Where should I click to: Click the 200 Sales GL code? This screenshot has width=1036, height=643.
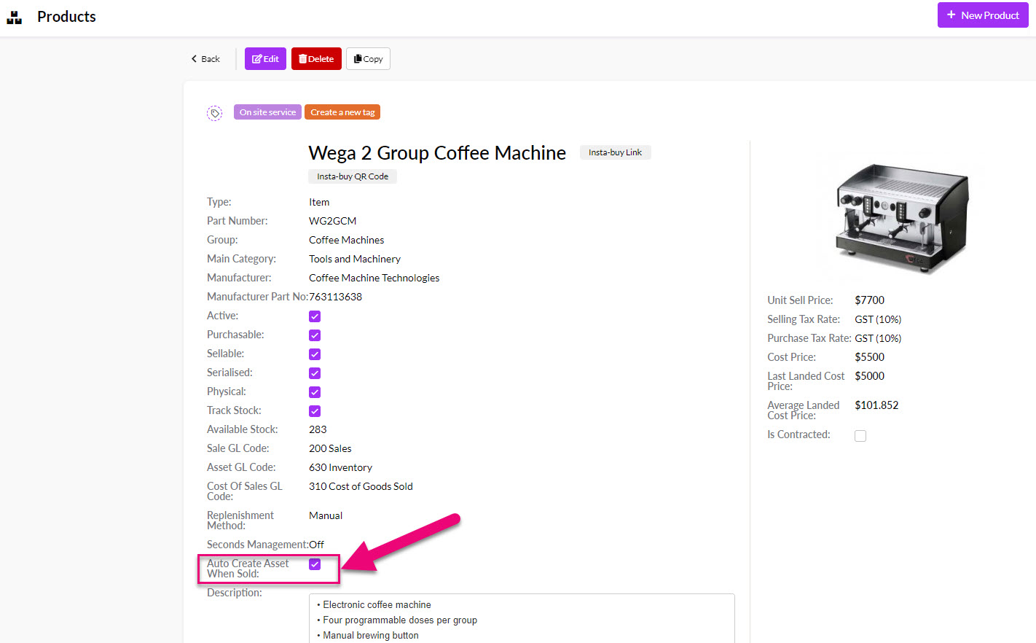coord(330,448)
